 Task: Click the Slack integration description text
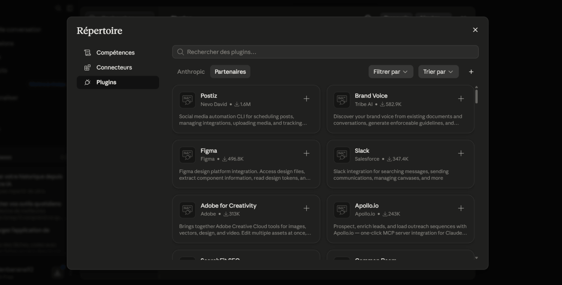(x=391, y=175)
